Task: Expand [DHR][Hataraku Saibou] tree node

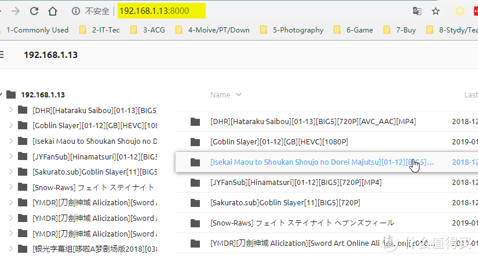Action: point(11,110)
